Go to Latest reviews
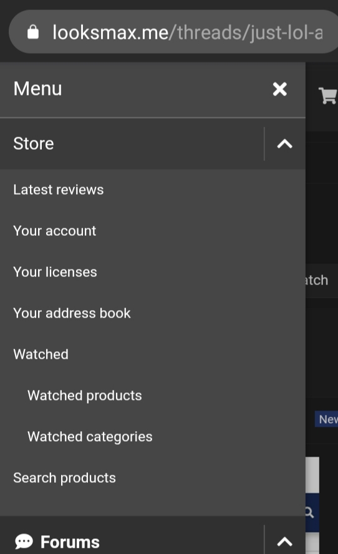This screenshot has width=338, height=554. click(58, 190)
